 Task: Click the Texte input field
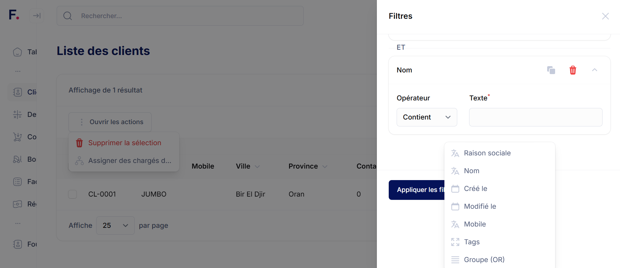point(535,117)
